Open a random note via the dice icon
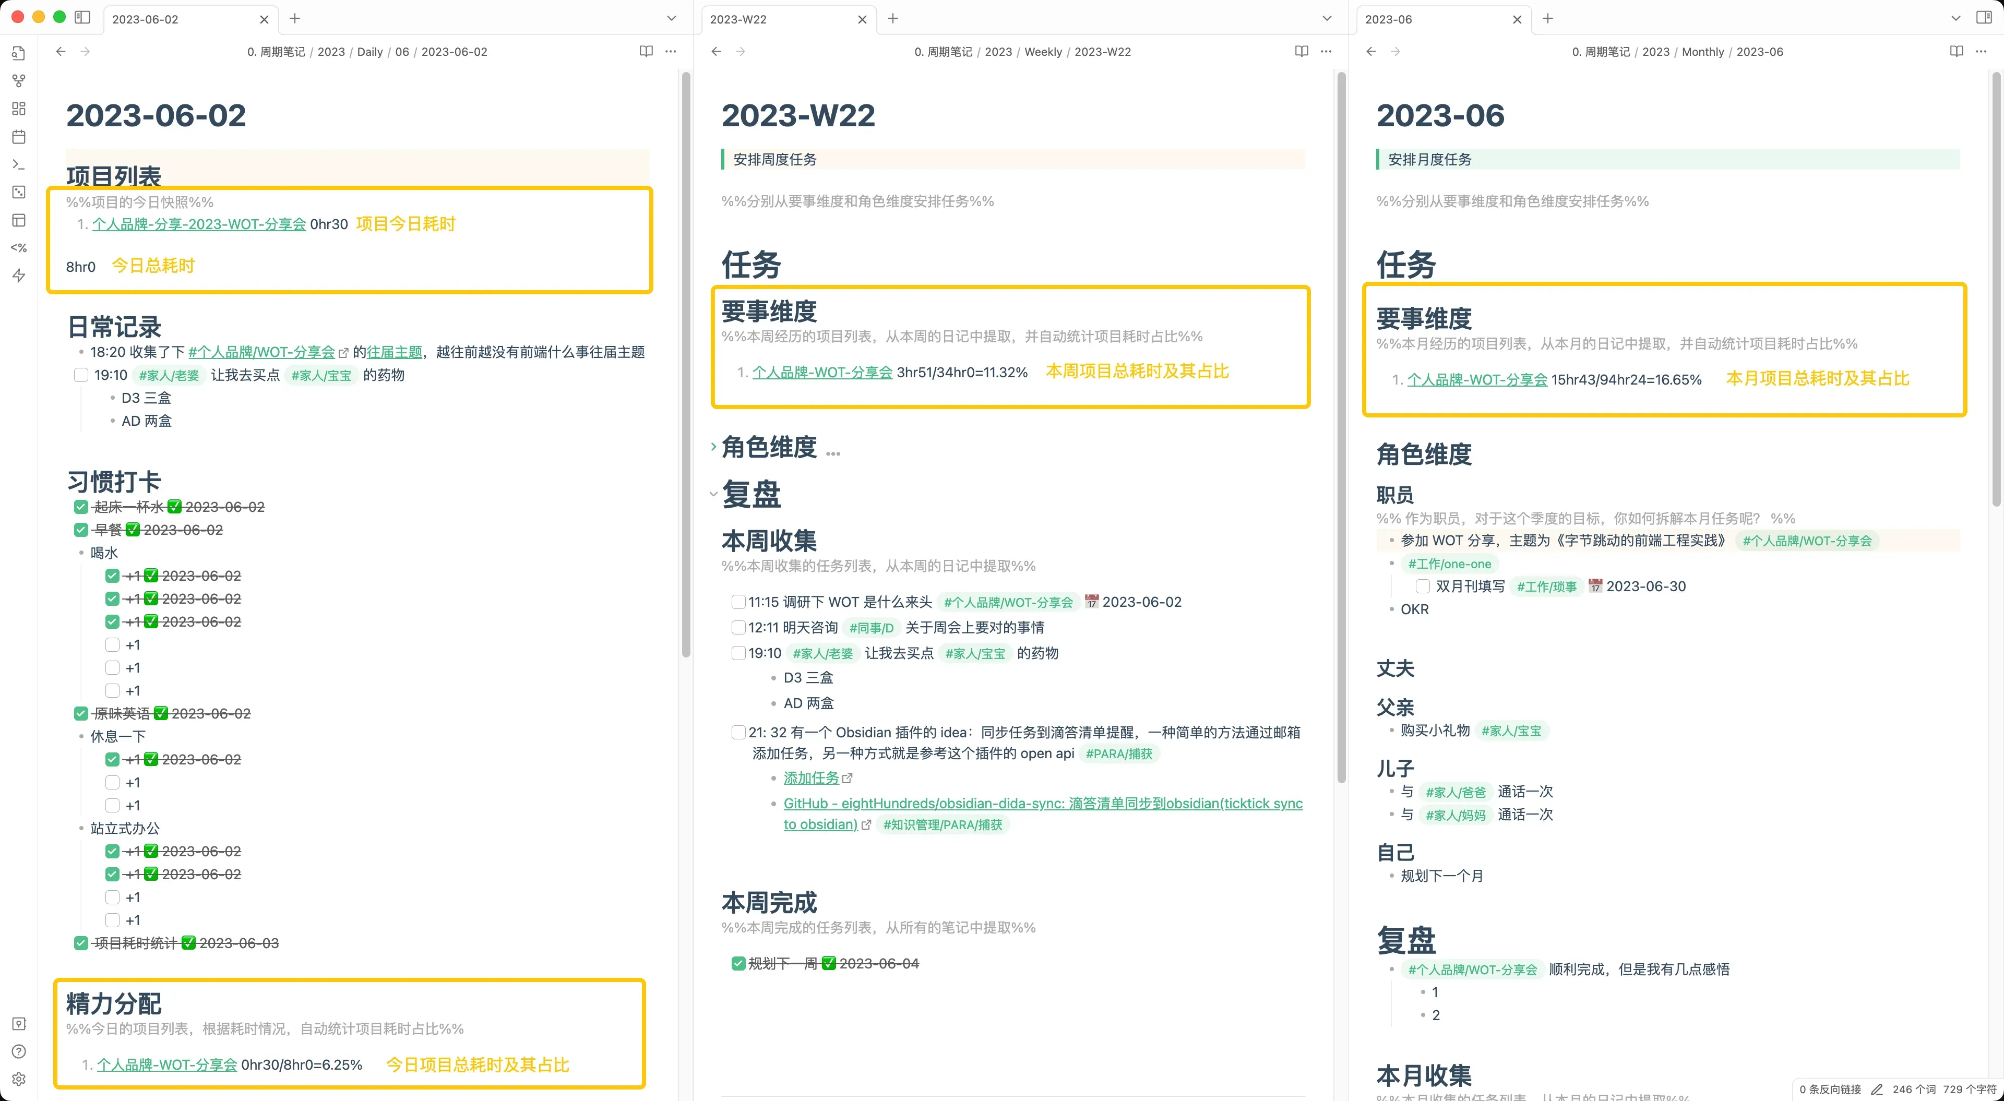 (x=19, y=192)
